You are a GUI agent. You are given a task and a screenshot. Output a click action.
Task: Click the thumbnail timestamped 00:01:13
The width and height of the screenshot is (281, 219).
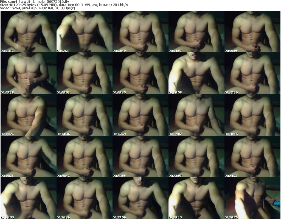(x=28, y=31)
